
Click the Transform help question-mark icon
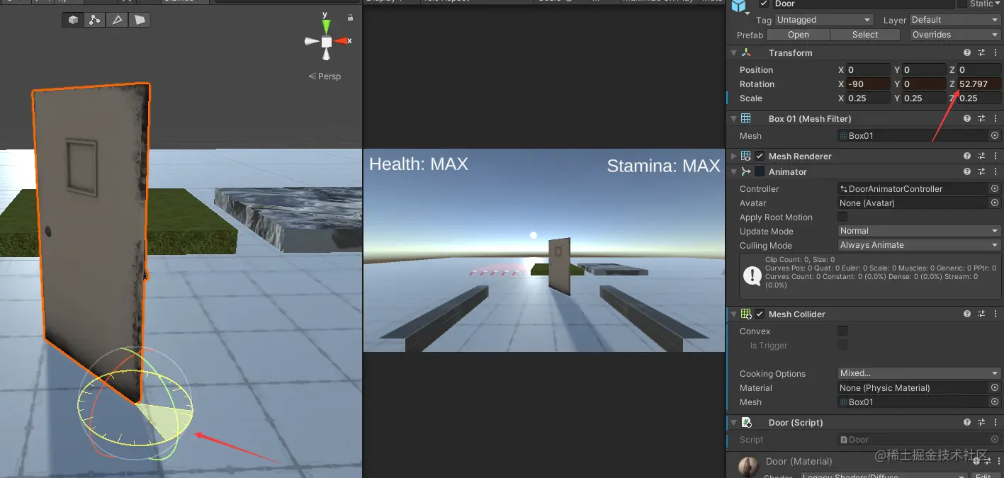point(967,53)
